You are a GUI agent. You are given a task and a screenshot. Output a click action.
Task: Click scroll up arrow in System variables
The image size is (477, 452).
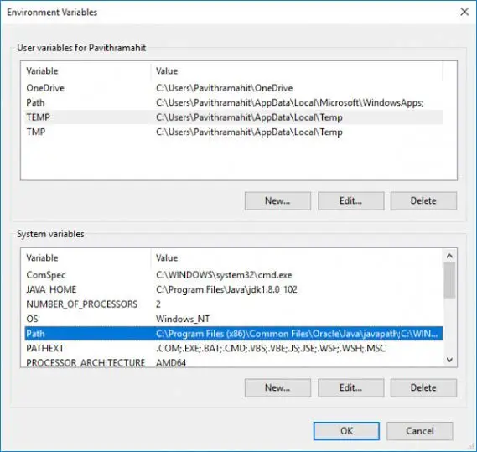[x=449, y=256]
